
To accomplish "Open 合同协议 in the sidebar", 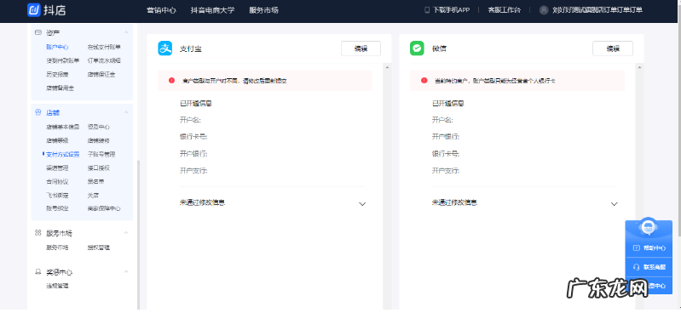I will (57, 181).
